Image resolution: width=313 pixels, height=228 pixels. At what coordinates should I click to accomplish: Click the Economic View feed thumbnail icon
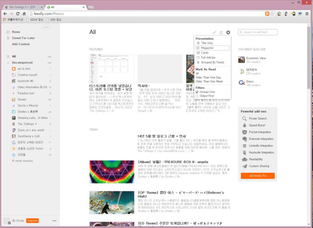point(242,60)
